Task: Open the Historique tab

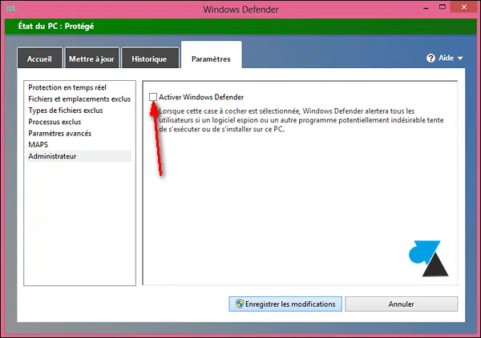Action: tap(150, 58)
